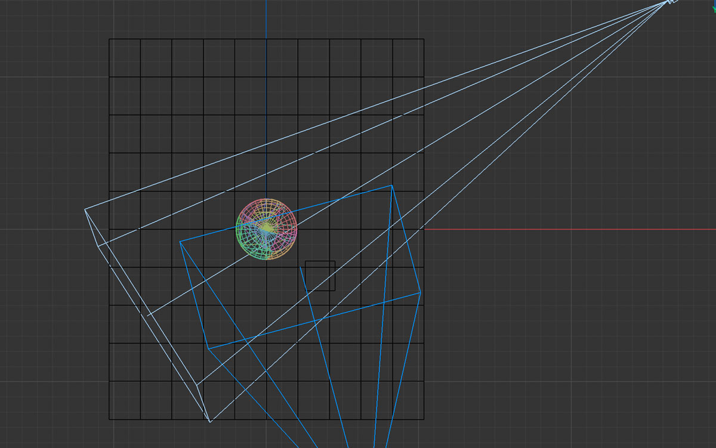Click the center pole of the wireframe sphere
The height and width of the screenshot is (448, 716).
point(267,229)
